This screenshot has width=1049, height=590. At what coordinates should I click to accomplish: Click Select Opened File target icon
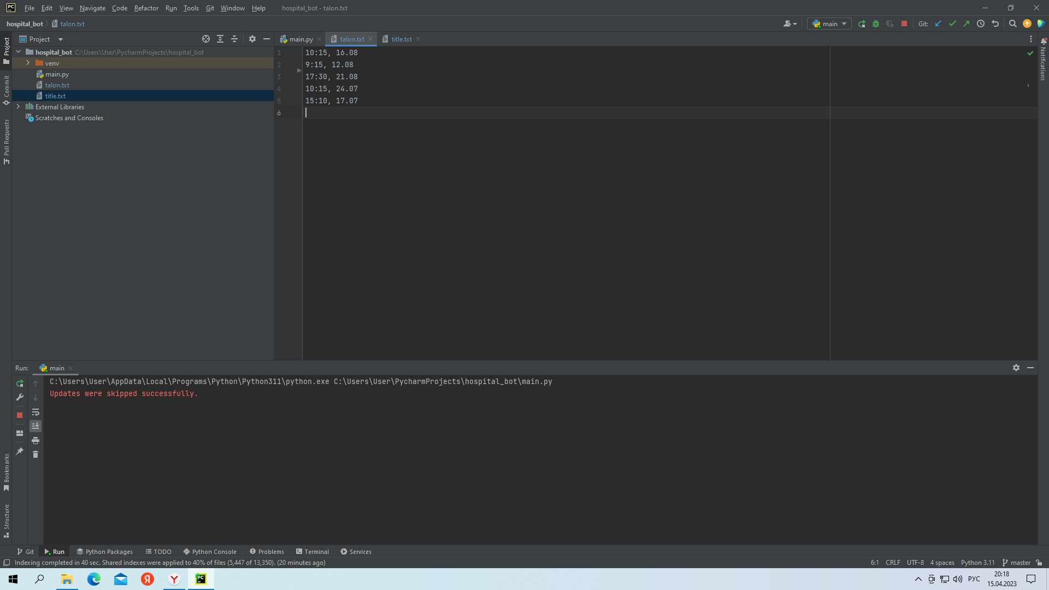click(x=206, y=39)
